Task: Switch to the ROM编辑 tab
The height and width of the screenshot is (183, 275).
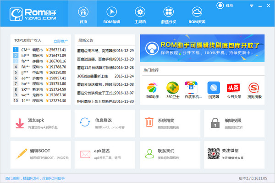Action: point(112,14)
